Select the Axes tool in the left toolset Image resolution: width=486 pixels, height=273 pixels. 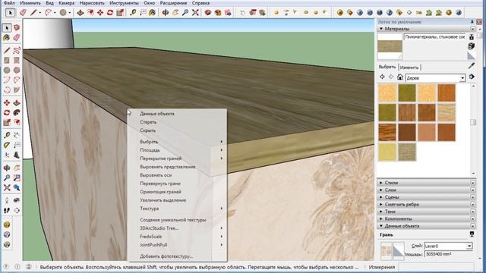click(x=7, y=155)
